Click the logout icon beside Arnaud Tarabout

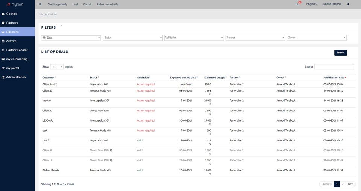348,4
